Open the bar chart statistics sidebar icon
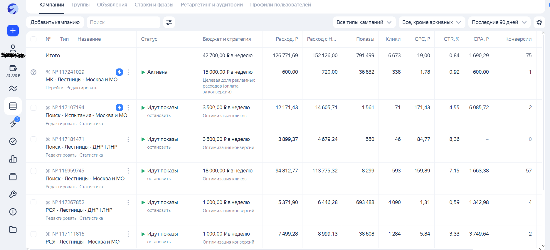 pyautogui.click(x=13, y=159)
